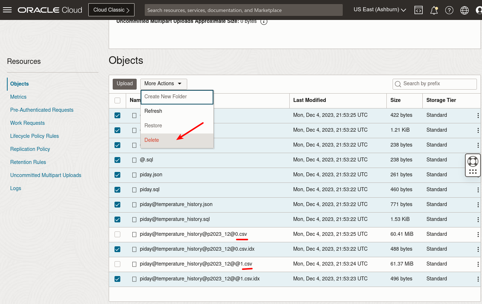Click the user profile avatar
Viewport: 482px width, 304px height.
point(479,10)
